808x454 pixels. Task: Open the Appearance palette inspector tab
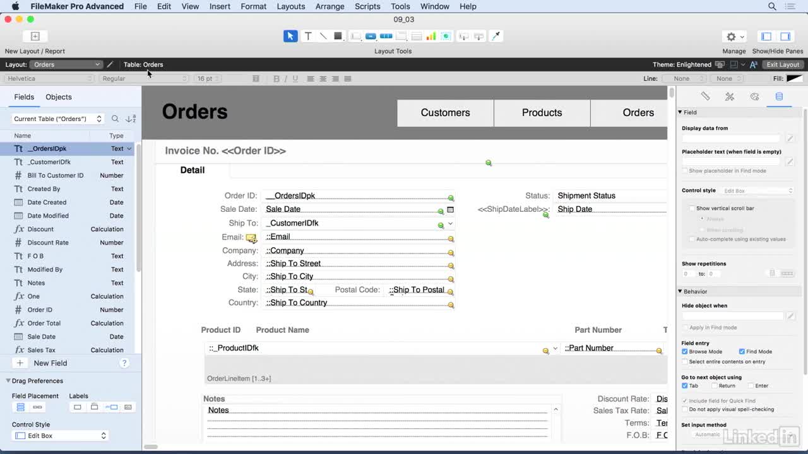click(754, 96)
